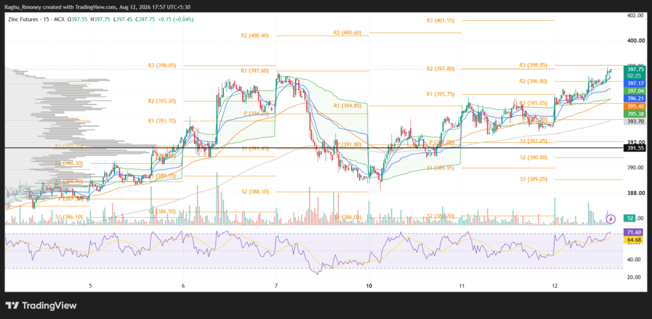The image size is (652, 319).
Task: Click date label 10 on time axis
Action: click(369, 286)
